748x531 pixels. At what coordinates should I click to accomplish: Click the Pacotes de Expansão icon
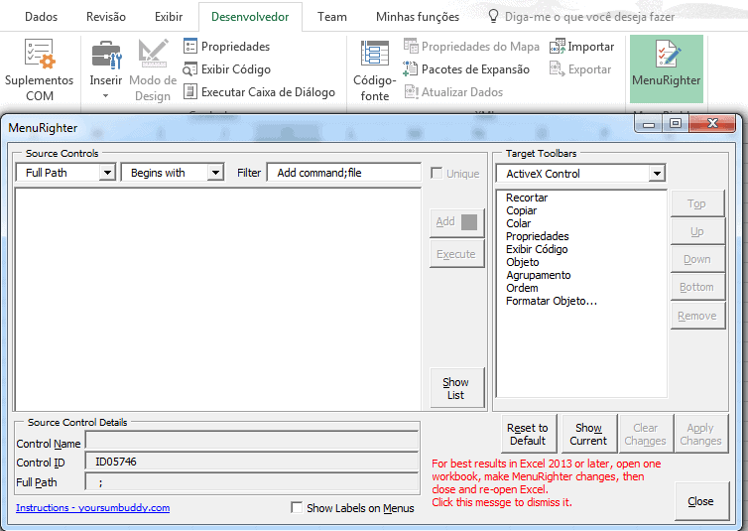click(411, 69)
